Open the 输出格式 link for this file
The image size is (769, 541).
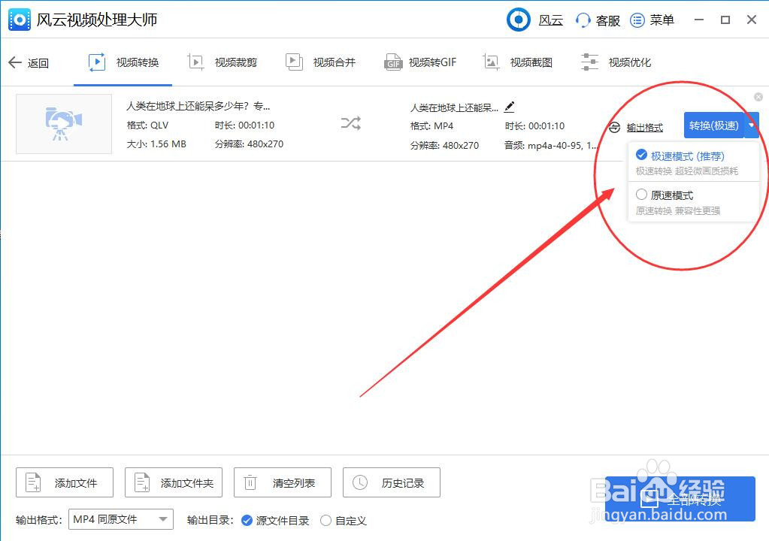(x=644, y=128)
